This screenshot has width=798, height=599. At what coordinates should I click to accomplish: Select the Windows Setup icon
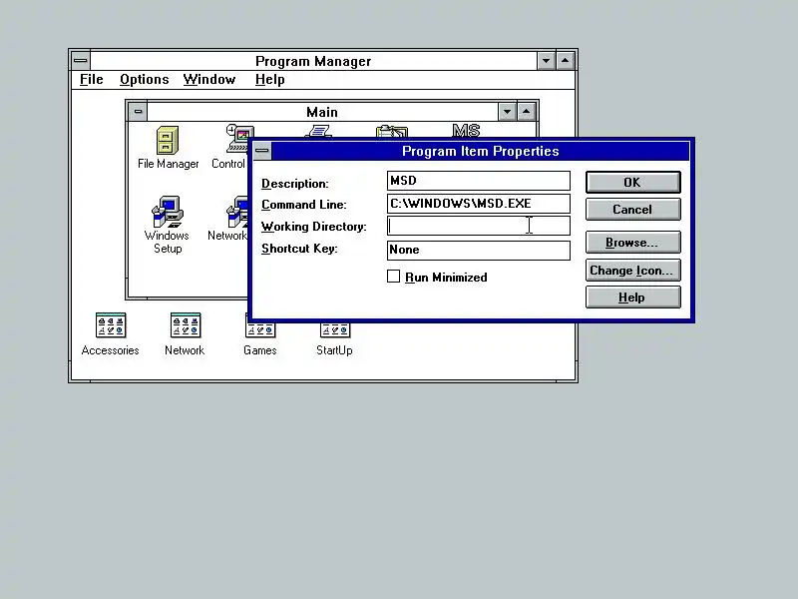(168, 212)
